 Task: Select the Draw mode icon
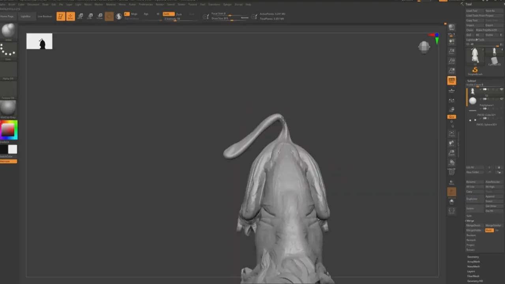(x=71, y=17)
